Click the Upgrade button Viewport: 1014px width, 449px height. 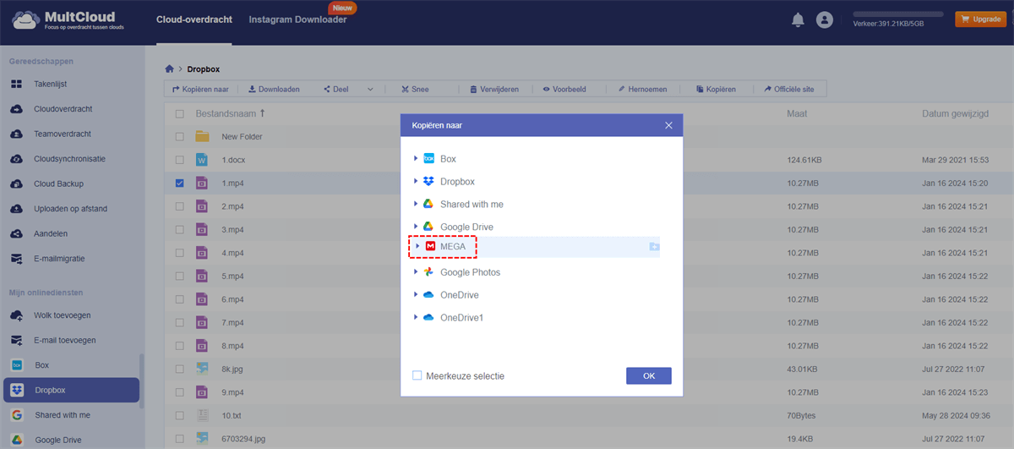pyautogui.click(x=980, y=19)
